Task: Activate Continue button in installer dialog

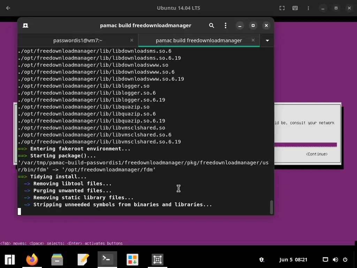Action: point(317,154)
